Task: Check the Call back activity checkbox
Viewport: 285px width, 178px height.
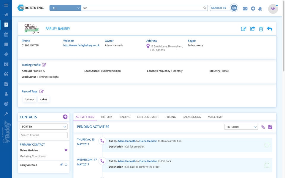Action: (x=267, y=165)
